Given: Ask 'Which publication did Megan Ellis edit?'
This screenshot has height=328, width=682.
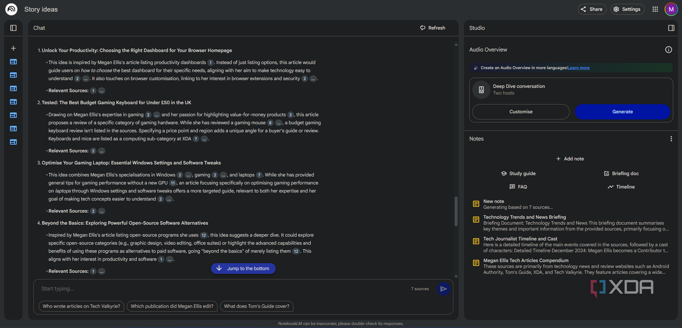Looking at the screenshot, I should (x=172, y=306).
